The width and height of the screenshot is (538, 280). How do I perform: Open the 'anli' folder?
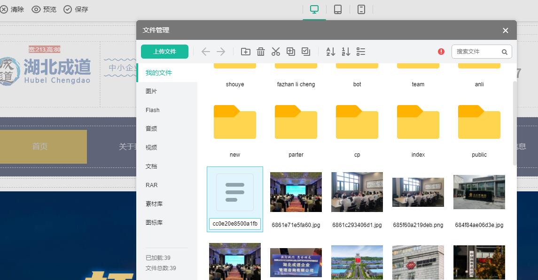(479, 76)
